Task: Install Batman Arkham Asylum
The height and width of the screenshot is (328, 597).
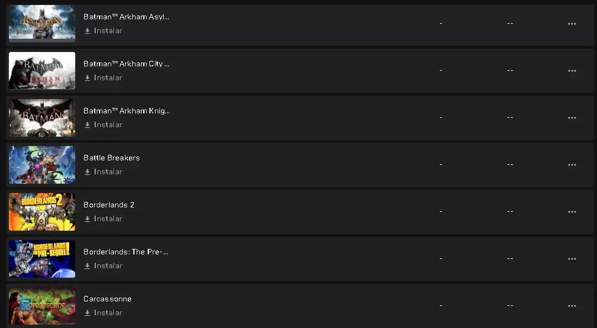Action: click(103, 31)
